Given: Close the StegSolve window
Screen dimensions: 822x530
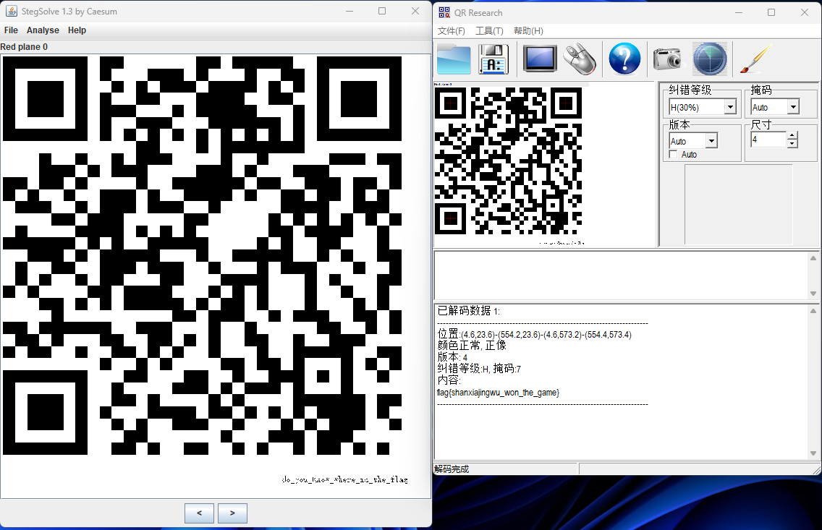Looking at the screenshot, I should click(415, 11).
